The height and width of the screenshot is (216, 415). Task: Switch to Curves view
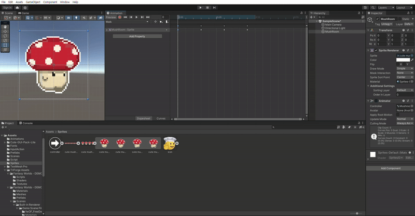[x=161, y=119]
